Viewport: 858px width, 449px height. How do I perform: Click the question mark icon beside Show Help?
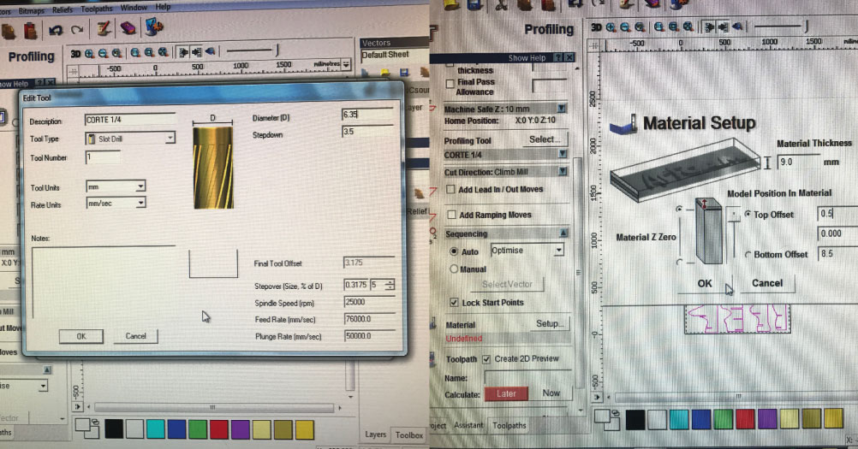click(x=557, y=57)
